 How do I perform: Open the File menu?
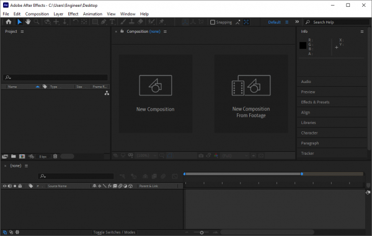(6, 14)
